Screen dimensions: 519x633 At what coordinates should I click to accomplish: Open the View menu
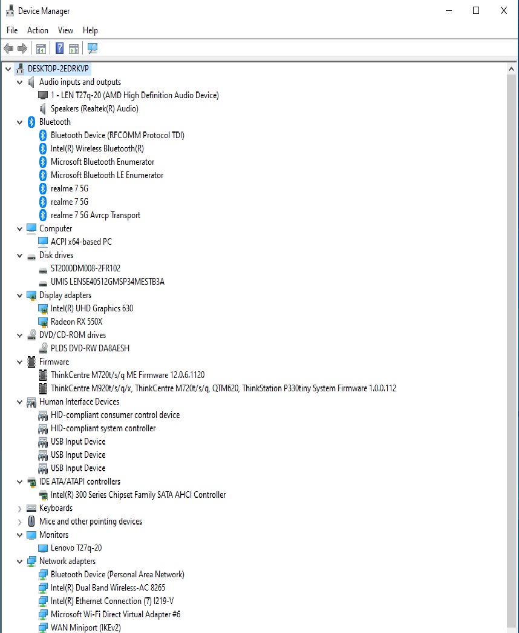65,30
